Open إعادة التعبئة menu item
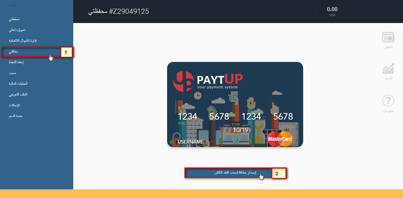Viewport: 403px width, 198px height. point(16,62)
